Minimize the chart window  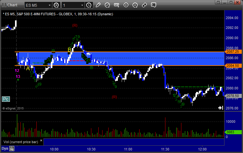tap(225, 2)
